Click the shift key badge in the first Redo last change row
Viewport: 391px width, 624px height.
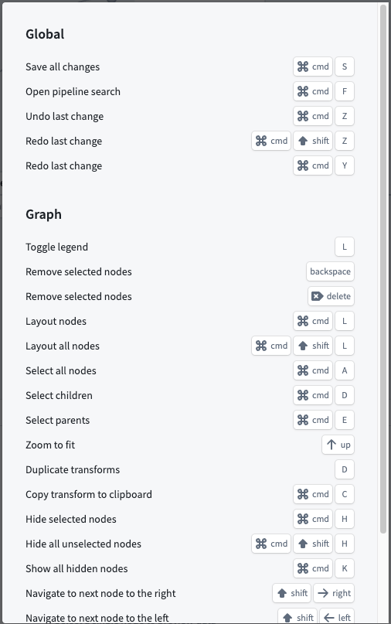click(x=313, y=141)
